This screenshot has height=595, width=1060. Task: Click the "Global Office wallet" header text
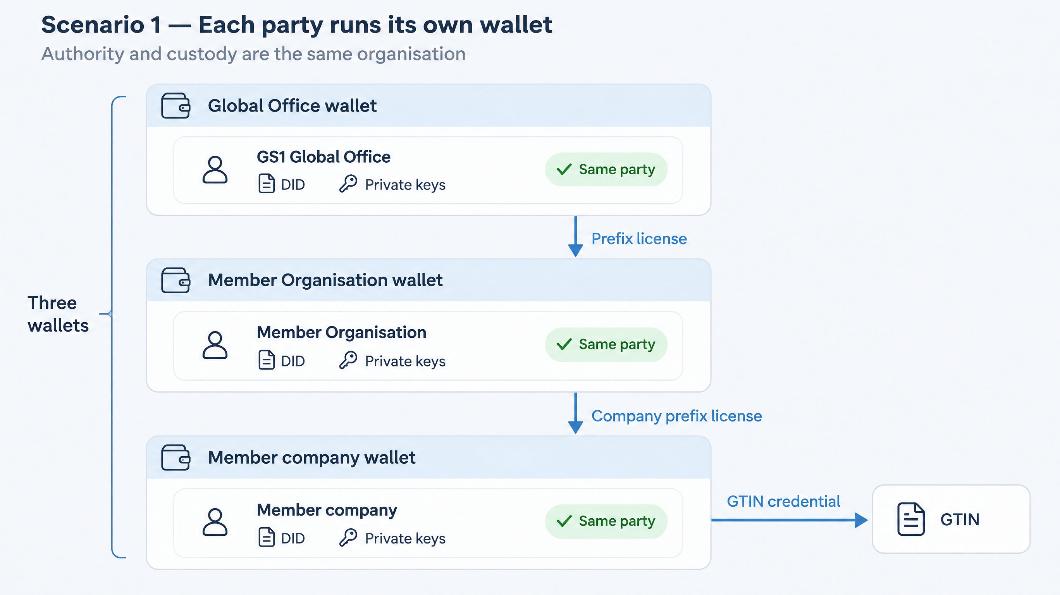click(292, 106)
